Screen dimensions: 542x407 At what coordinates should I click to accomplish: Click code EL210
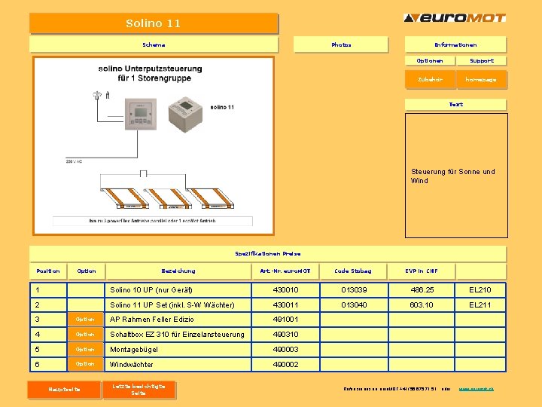pos(480,290)
